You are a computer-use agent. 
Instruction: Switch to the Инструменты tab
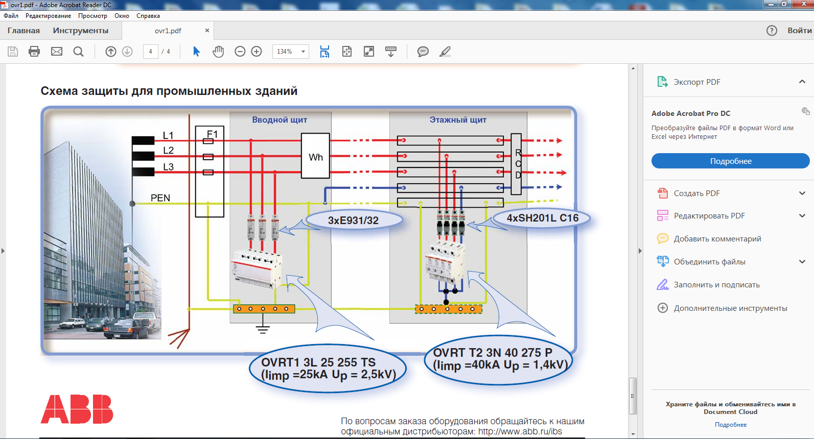[81, 31]
